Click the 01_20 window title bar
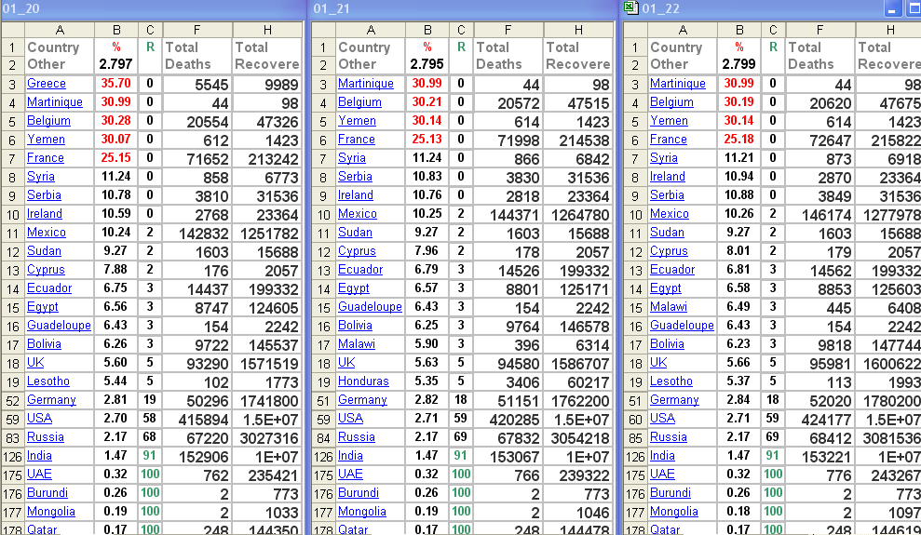 [153, 8]
